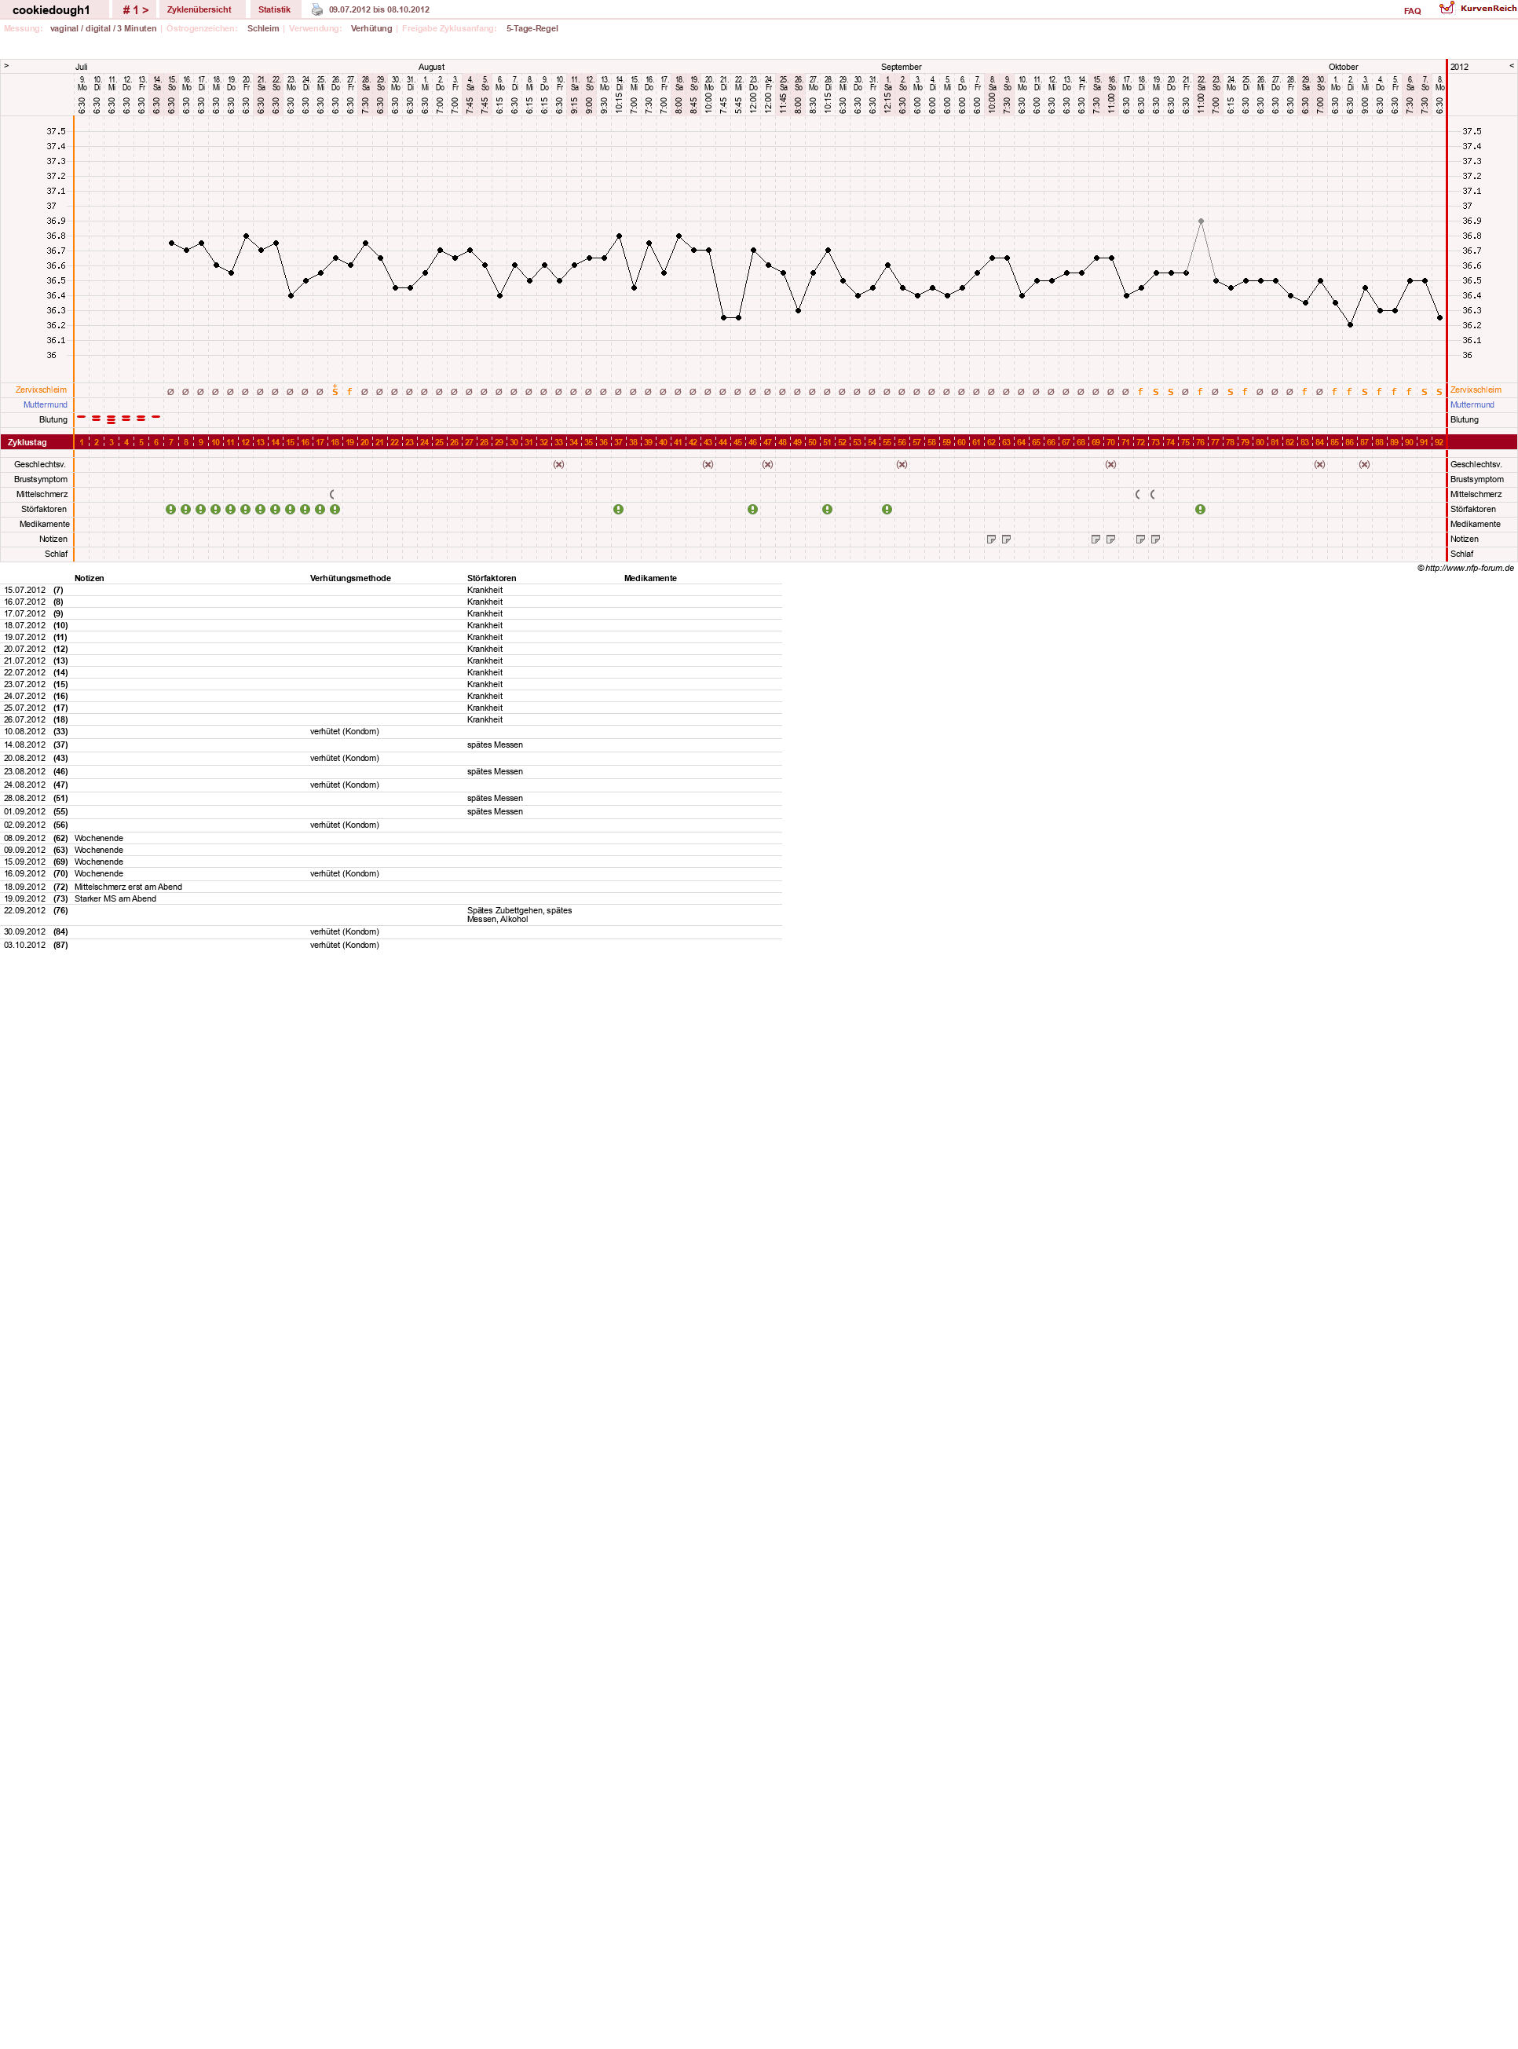Screen dimensions: 1518x2049
Task: Click the Störfaktoren icon on cycle day 37
Action: point(618,509)
